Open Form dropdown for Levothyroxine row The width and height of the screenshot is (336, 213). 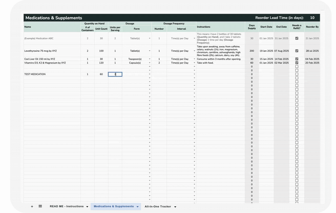pos(150,51)
